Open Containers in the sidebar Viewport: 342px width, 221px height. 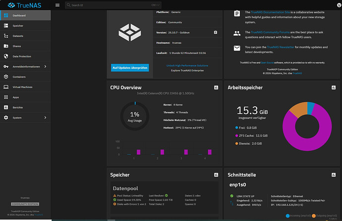click(x=25, y=77)
